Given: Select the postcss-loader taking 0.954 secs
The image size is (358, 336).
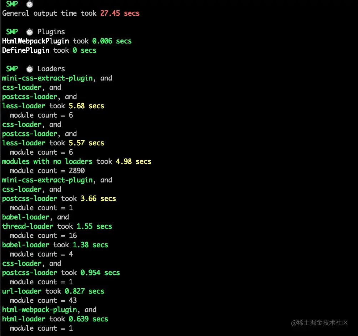Looking at the screenshot, I should pyautogui.click(x=29, y=273).
